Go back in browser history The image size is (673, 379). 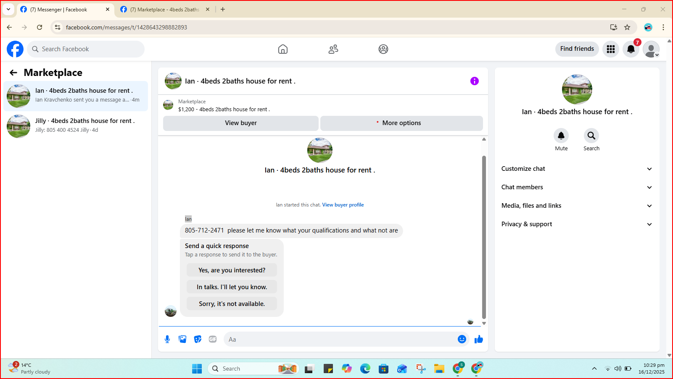[x=9, y=27]
